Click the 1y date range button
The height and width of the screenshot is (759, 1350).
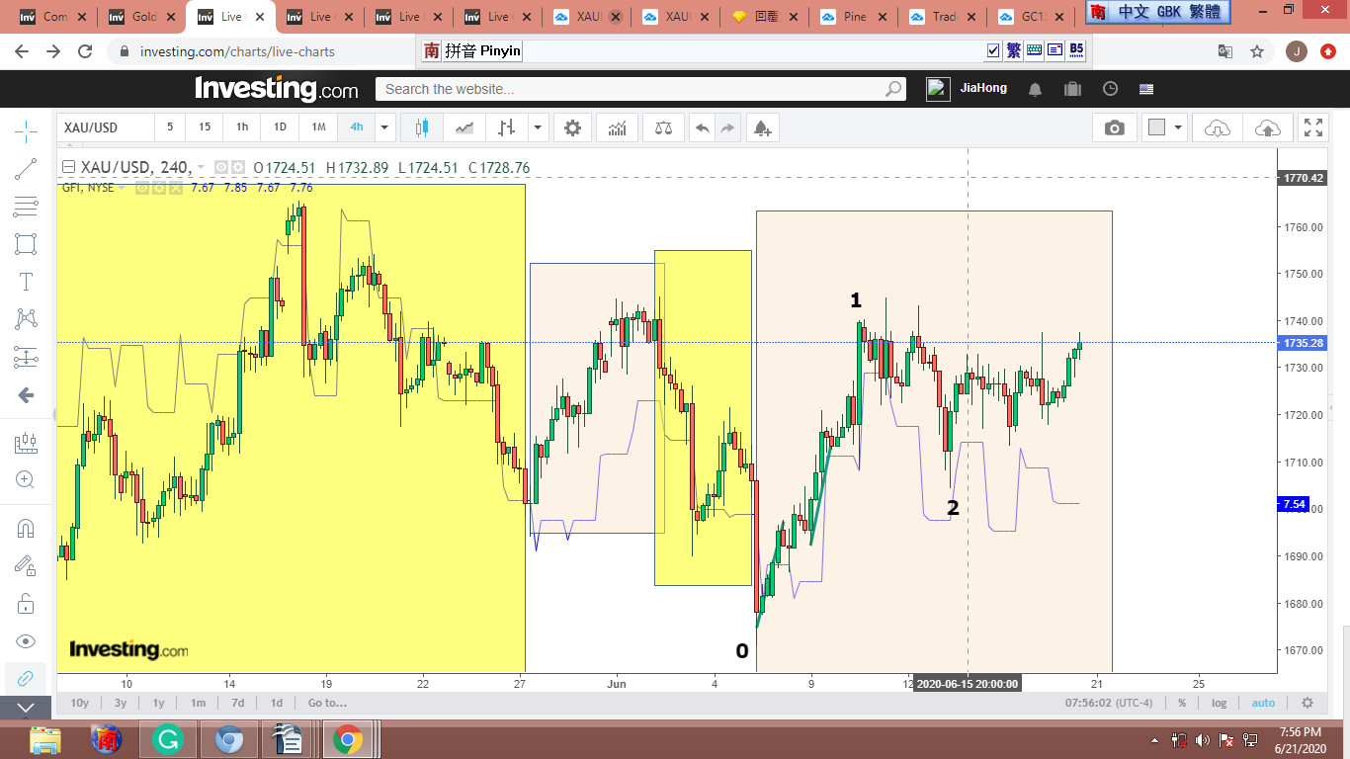click(158, 703)
